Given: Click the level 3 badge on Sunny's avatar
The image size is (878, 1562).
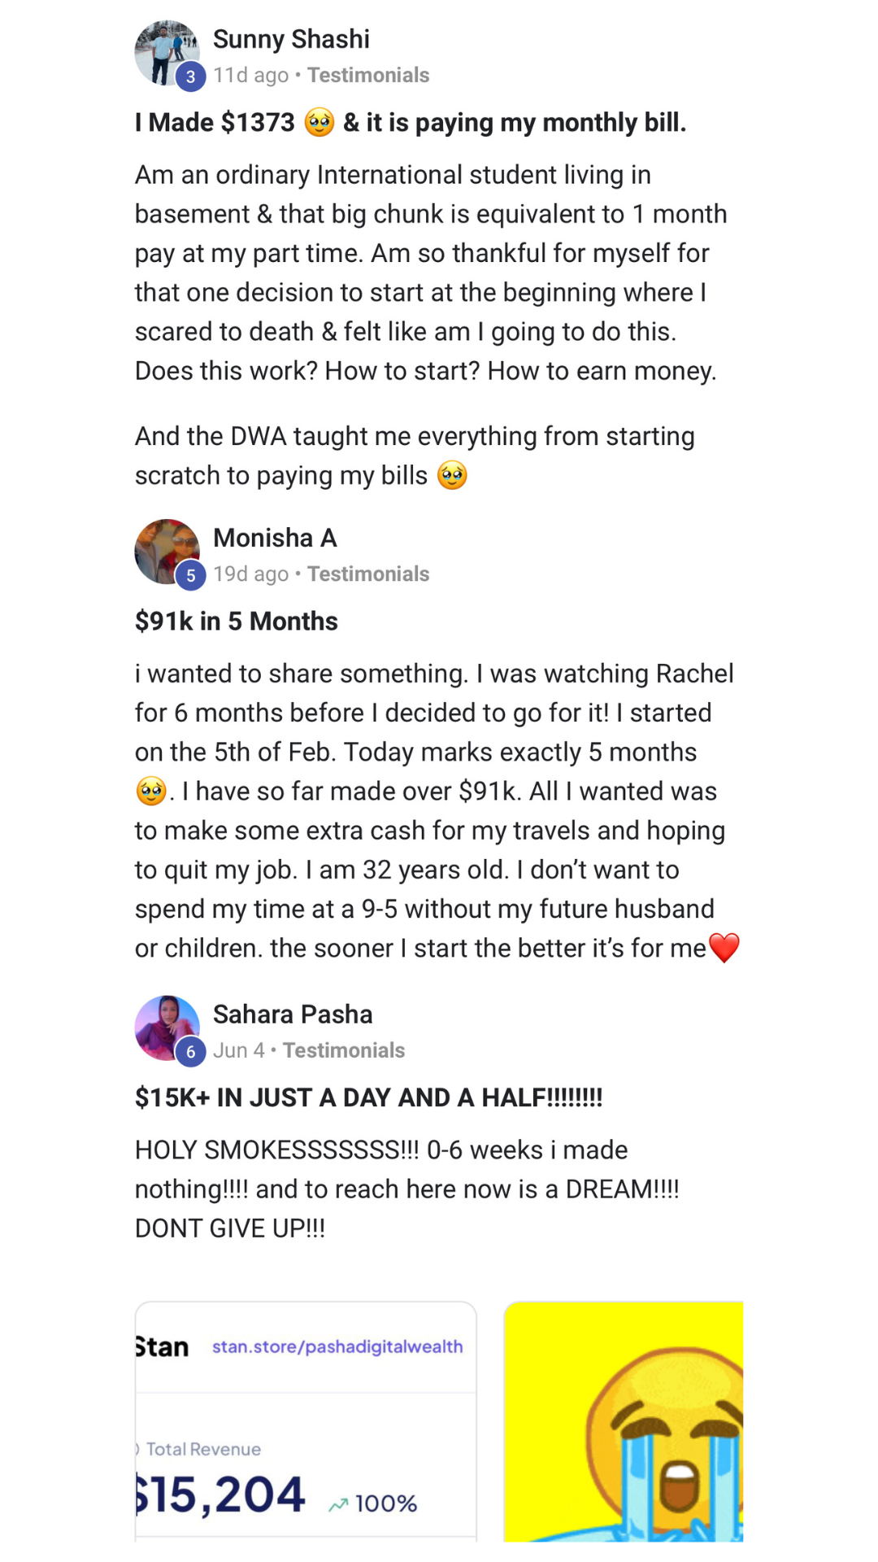Looking at the screenshot, I should coord(190,76).
